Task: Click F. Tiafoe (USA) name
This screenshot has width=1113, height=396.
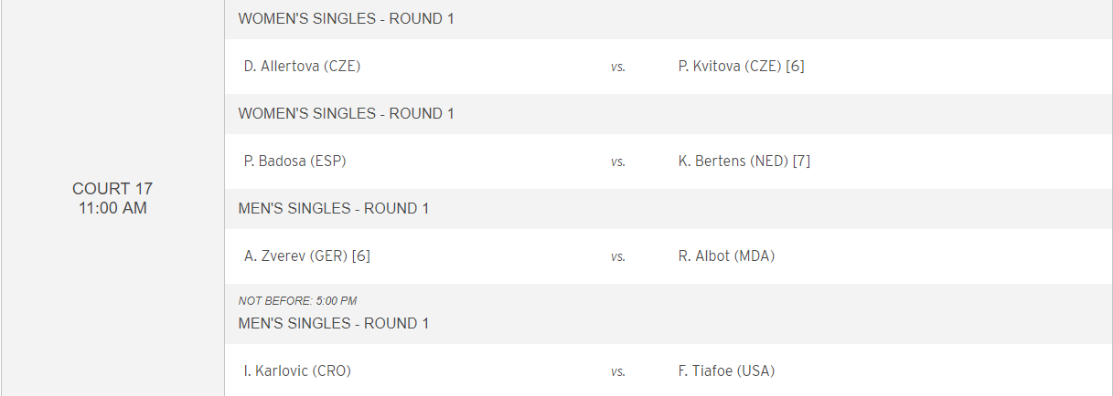Action: click(726, 370)
